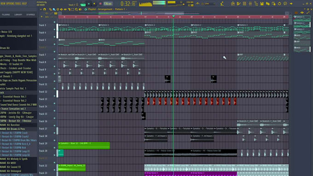Click the orange bars icon above picker
Viewport: 313px width, 176px height.
(296, 13)
